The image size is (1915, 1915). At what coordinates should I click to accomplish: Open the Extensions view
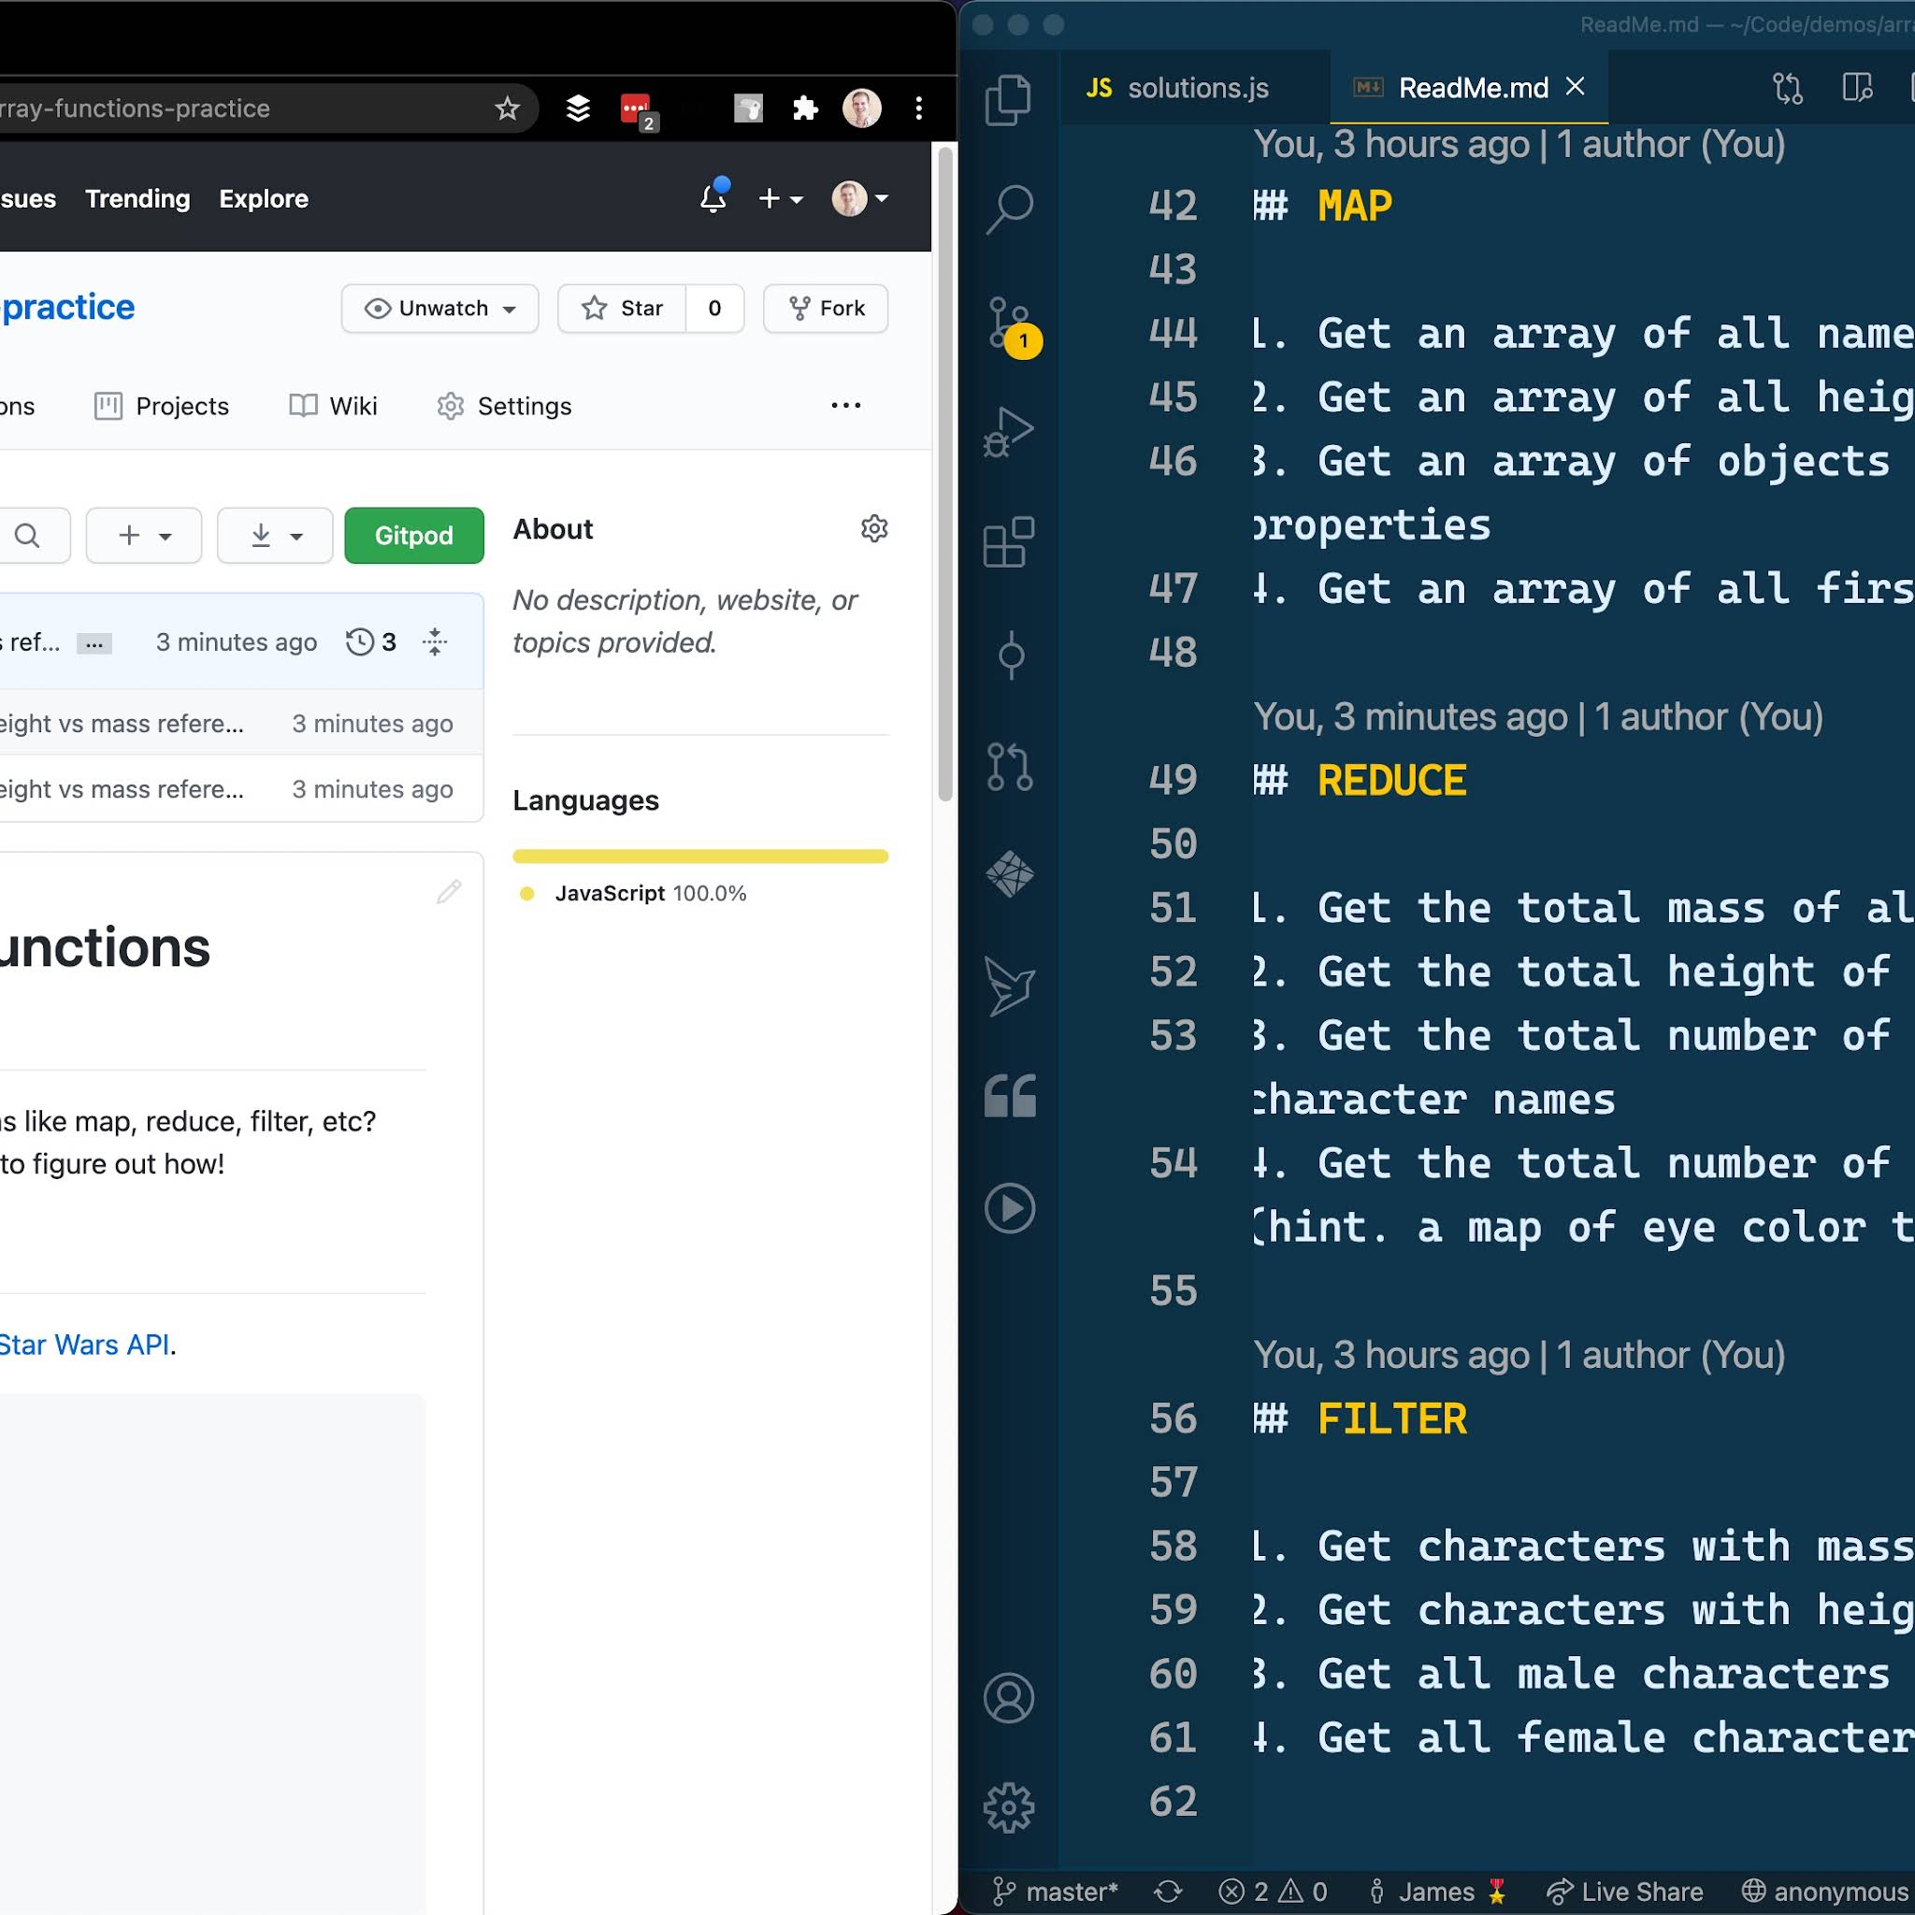pos(1009,542)
